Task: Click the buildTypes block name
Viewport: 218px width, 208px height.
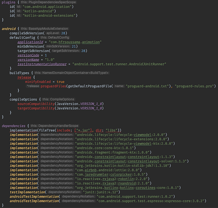Action: point(19,73)
